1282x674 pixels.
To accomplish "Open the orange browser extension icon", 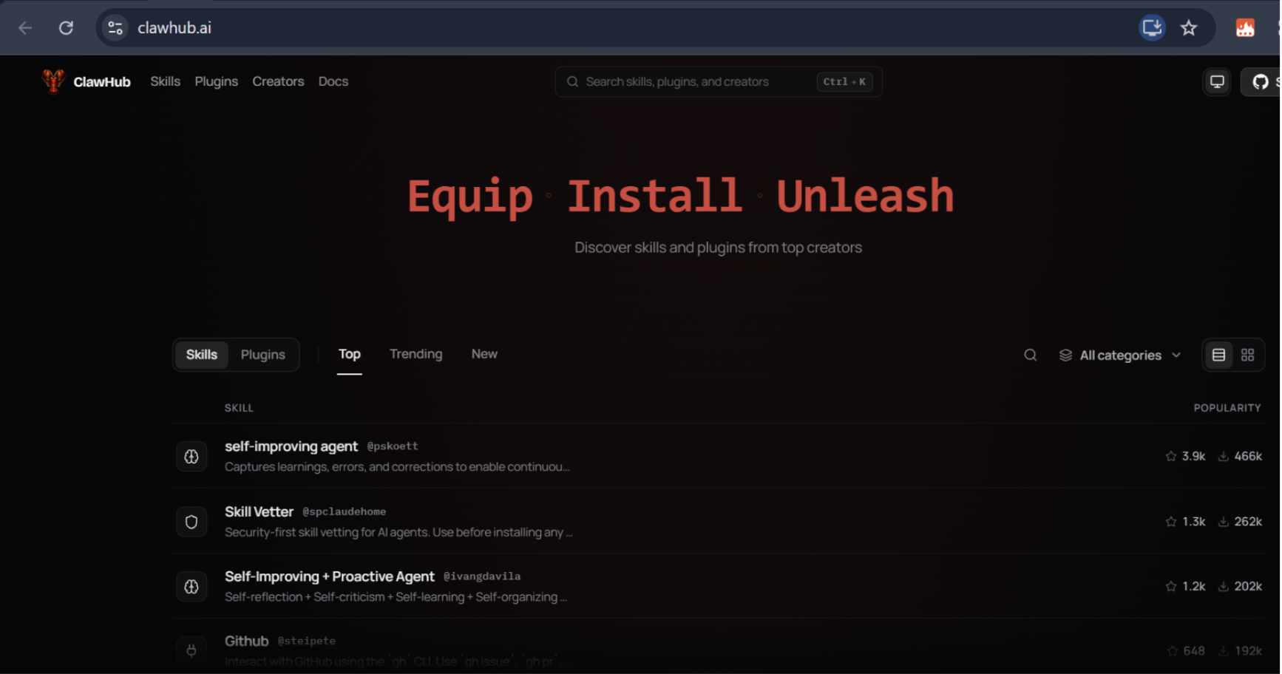I will (1245, 28).
